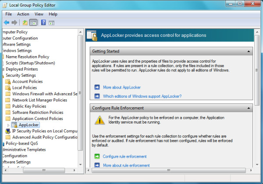Select Deployed Printers tree item
The width and height of the screenshot is (263, 184).
22,69
